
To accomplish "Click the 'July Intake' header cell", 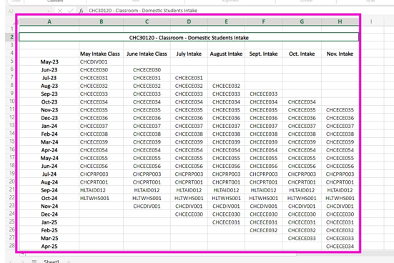I will coord(189,54).
